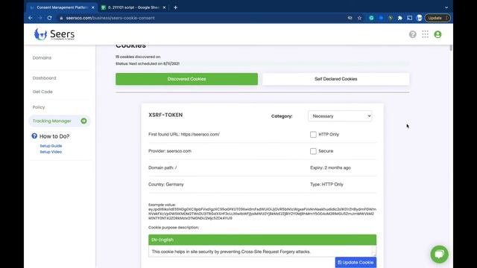Click the example value string
477x268 pixels.
pyautogui.click(x=262, y=214)
